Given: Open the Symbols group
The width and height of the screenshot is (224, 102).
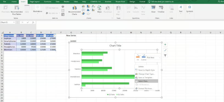Looking at the screenshot, I should coord(190,9).
